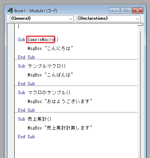The height and width of the screenshot is (158, 150).
Task: Open the (Declarations) procedure dropdown
Action: [x=109, y=19]
